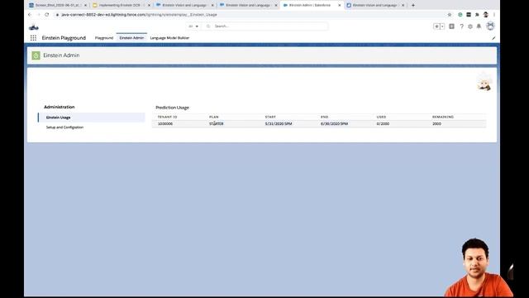This screenshot has height=298, width=529.
Task: Open the browser extensions puzzle icon
Action: tap(477, 15)
